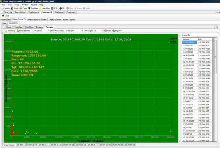Viewport: 220px width, 148px height.
Task: Switch to the Challenge1A tab
Action: pos(34,12)
